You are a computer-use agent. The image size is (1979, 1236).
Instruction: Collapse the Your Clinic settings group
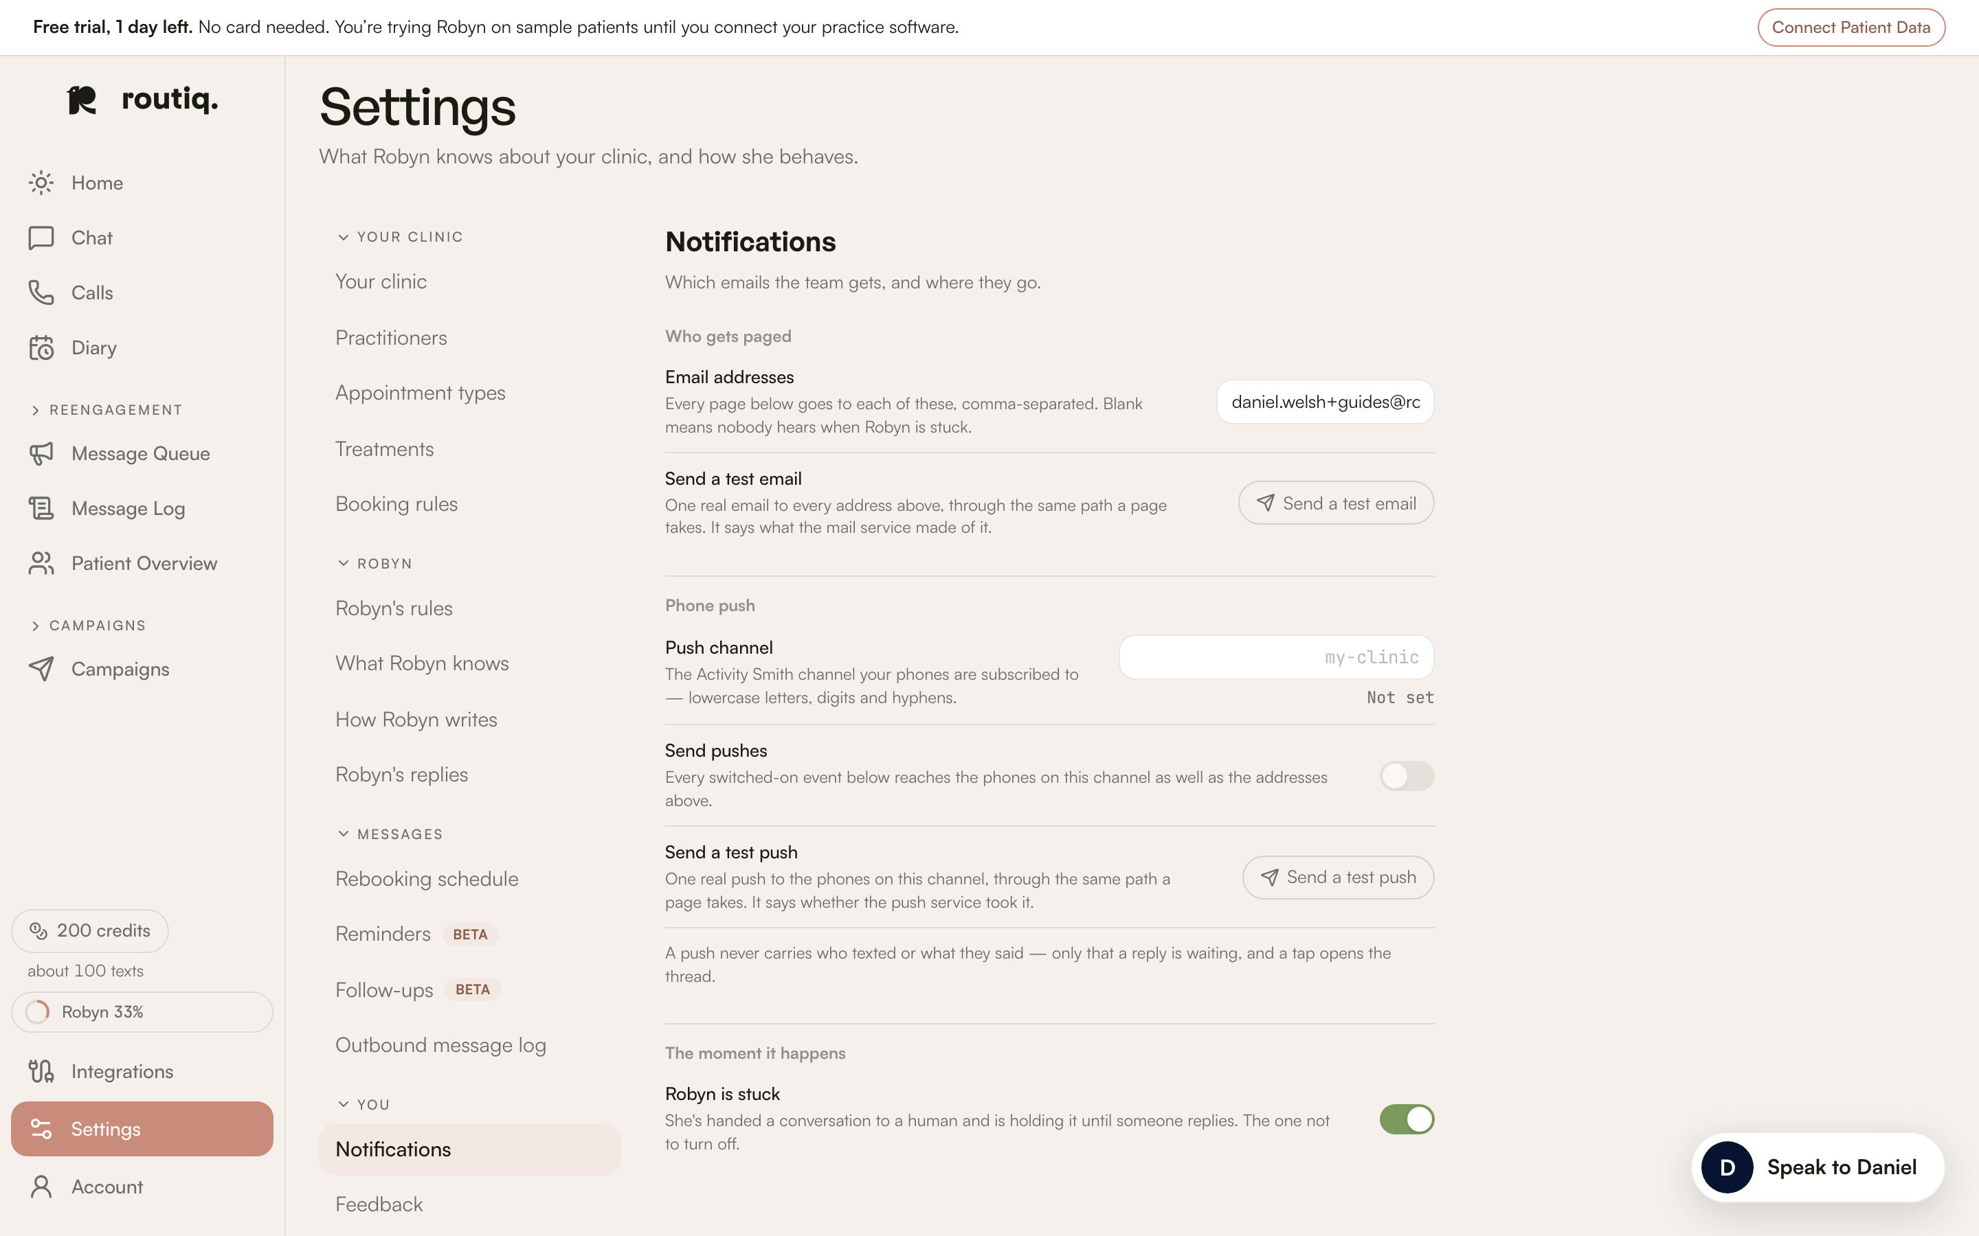tap(400, 237)
